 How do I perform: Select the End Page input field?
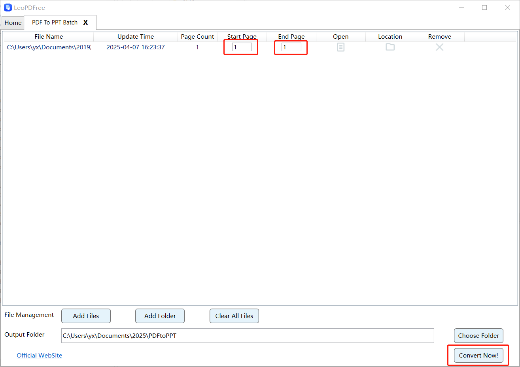pos(291,47)
